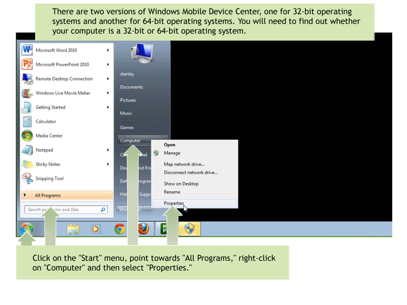Open Calculator via its icon
Viewport: 407px width, 305px height.
27,121
